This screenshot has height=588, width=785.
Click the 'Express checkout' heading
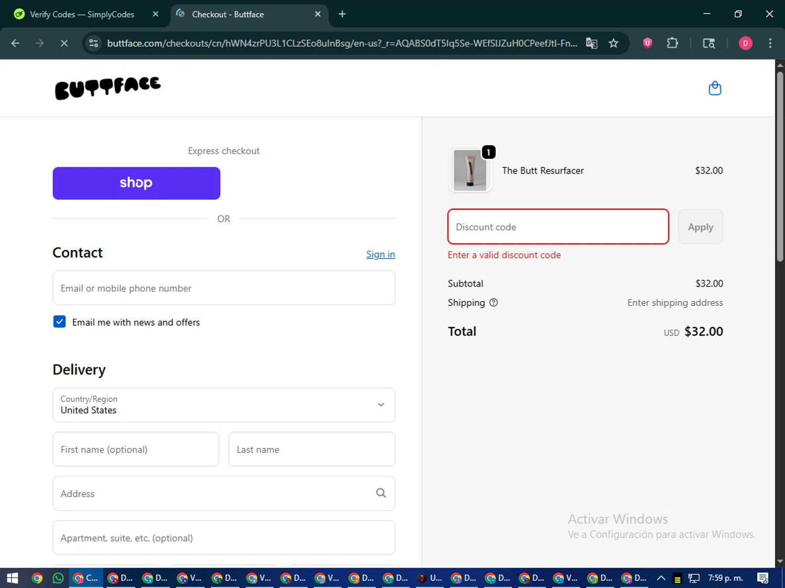click(x=223, y=151)
